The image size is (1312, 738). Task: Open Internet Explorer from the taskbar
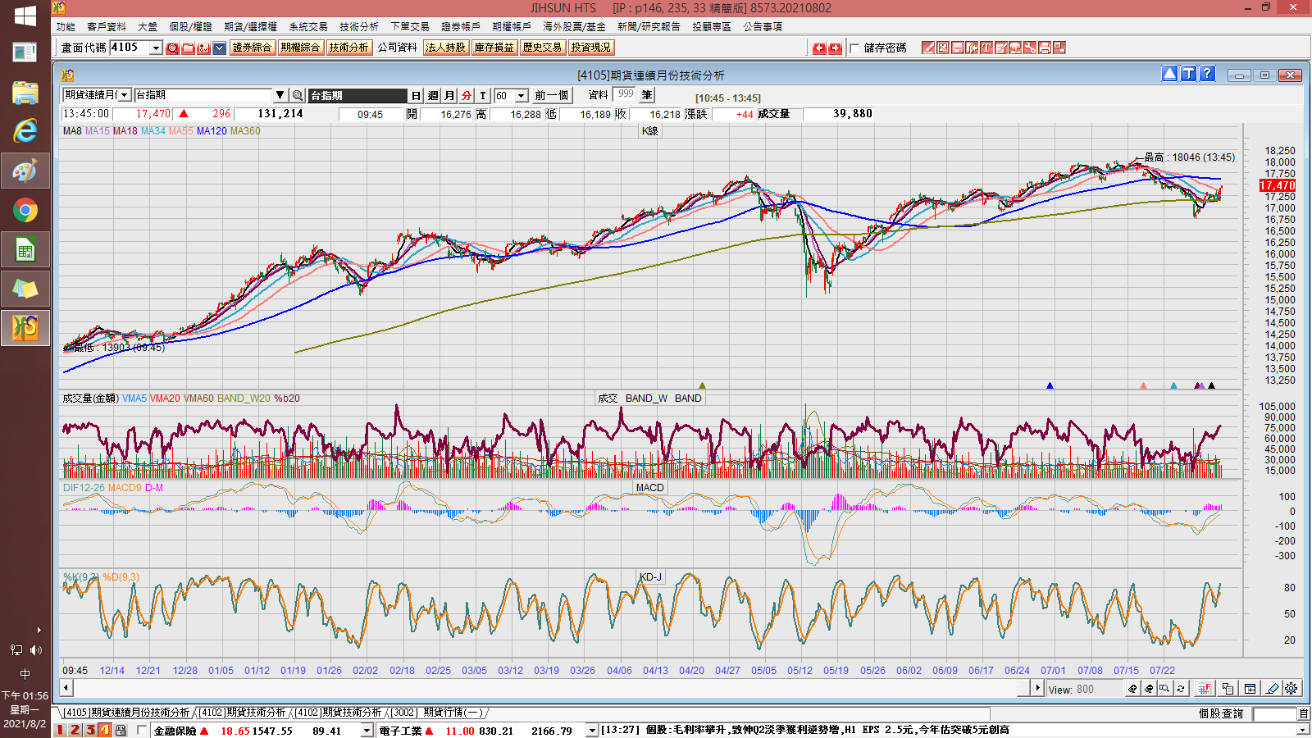click(x=25, y=130)
